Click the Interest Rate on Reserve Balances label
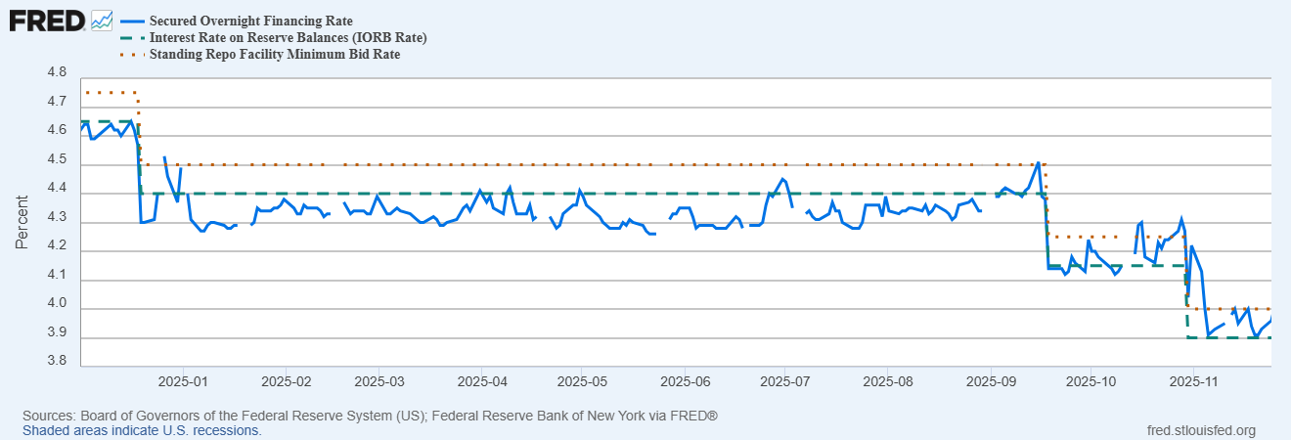Image resolution: width=1291 pixels, height=440 pixels. pyautogui.click(x=288, y=37)
